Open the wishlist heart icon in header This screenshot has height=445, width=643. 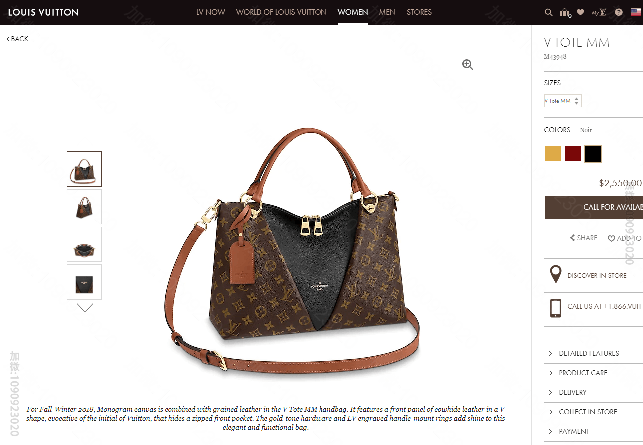point(580,12)
